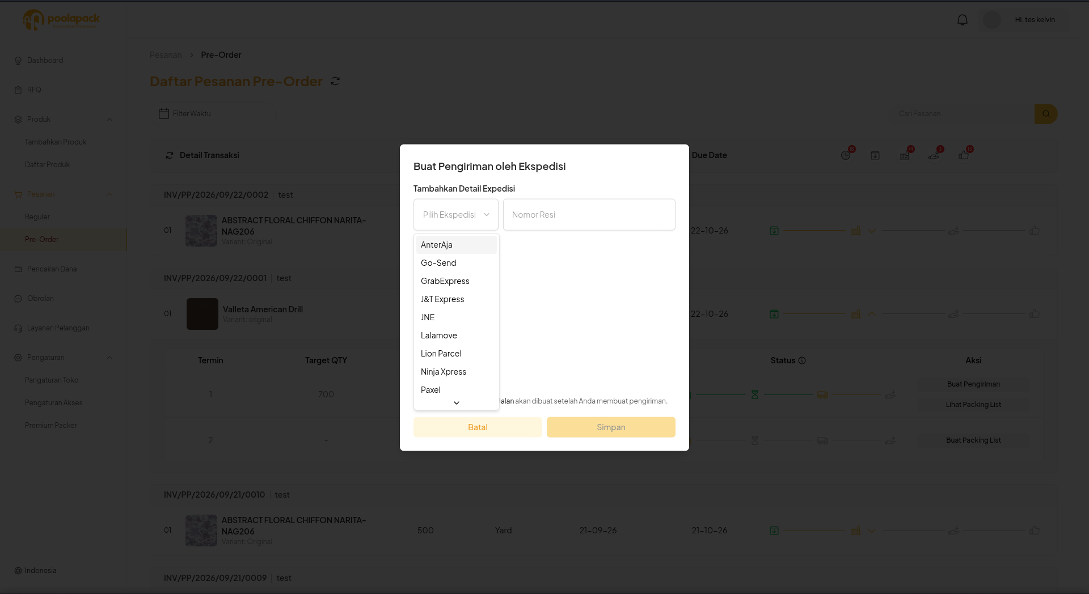Viewport: 1089px width, 594px height.
Task: Click the yellow search magnifier button
Action: [x=1046, y=114]
